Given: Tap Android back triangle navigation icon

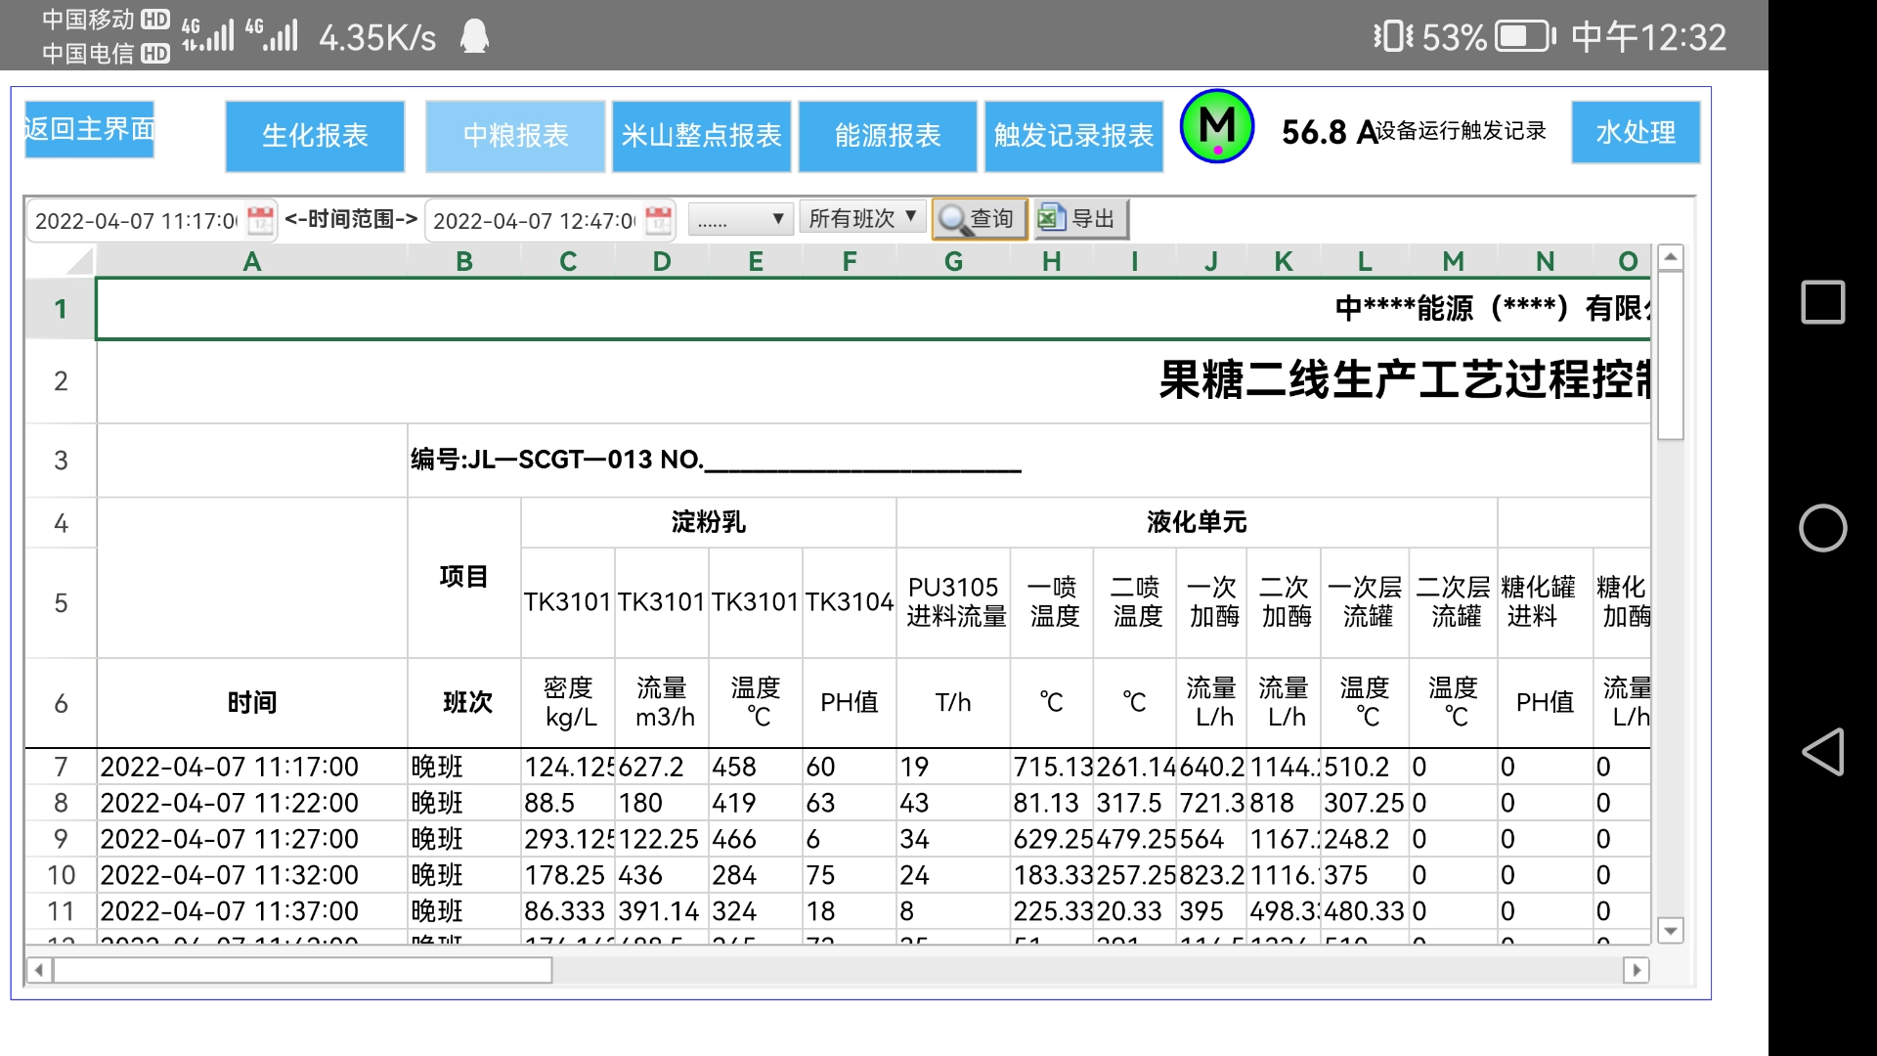Looking at the screenshot, I should 1822,752.
